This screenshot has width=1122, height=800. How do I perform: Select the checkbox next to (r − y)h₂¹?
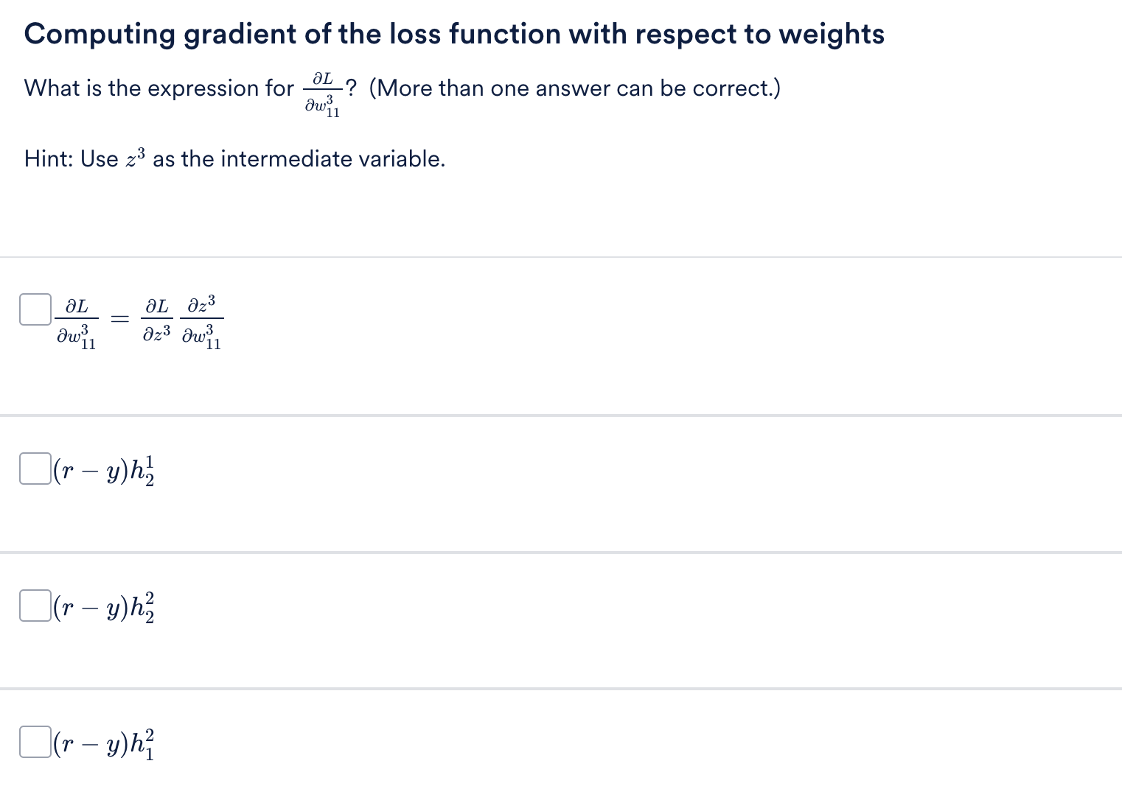35,469
